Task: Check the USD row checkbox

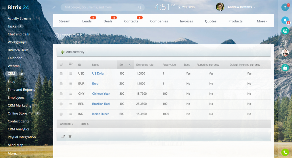Action: pyautogui.click(x=61, y=73)
